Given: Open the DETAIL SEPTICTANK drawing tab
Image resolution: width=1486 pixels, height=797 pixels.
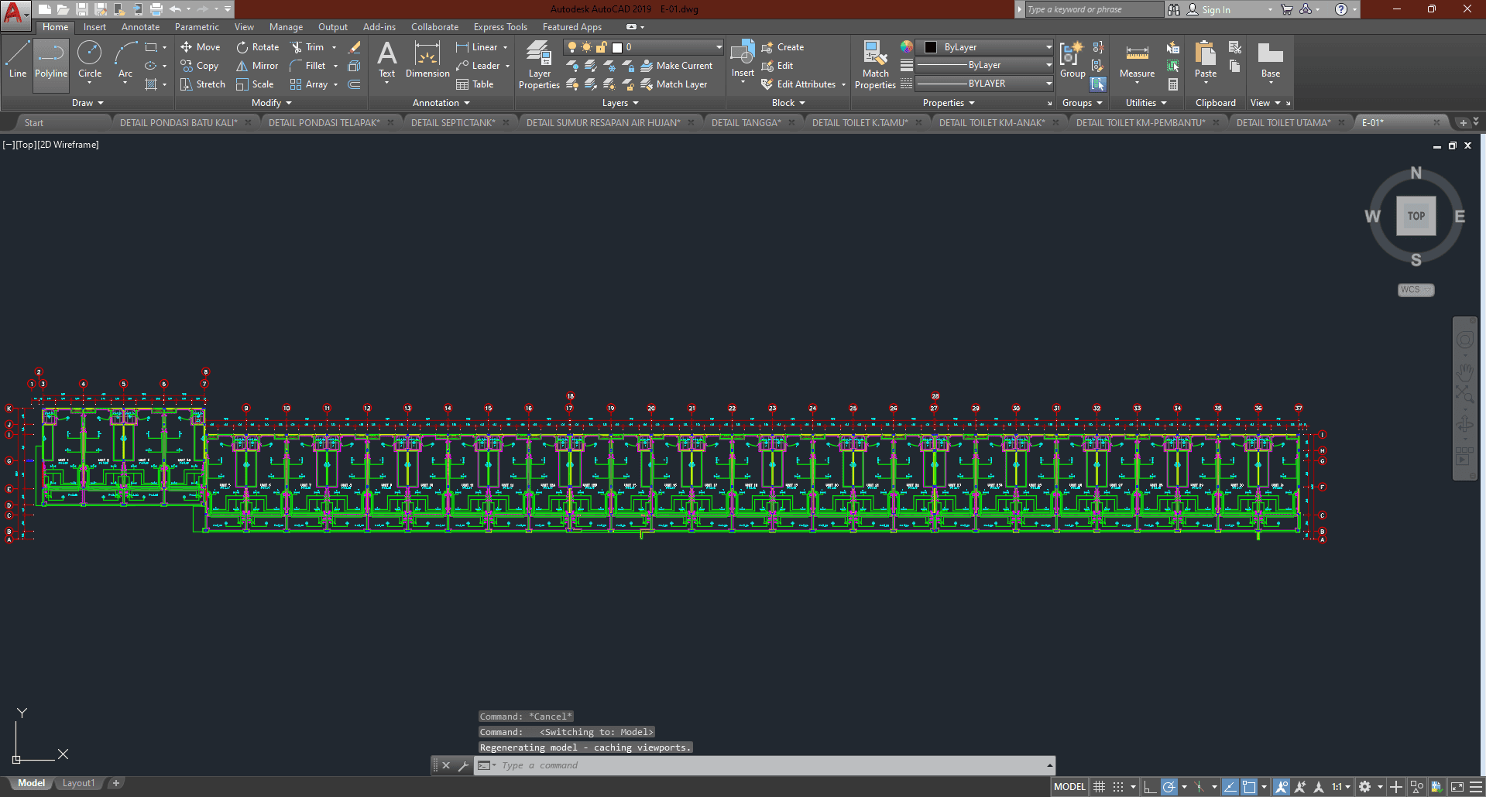Looking at the screenshot, I should [x=453, y=123].
